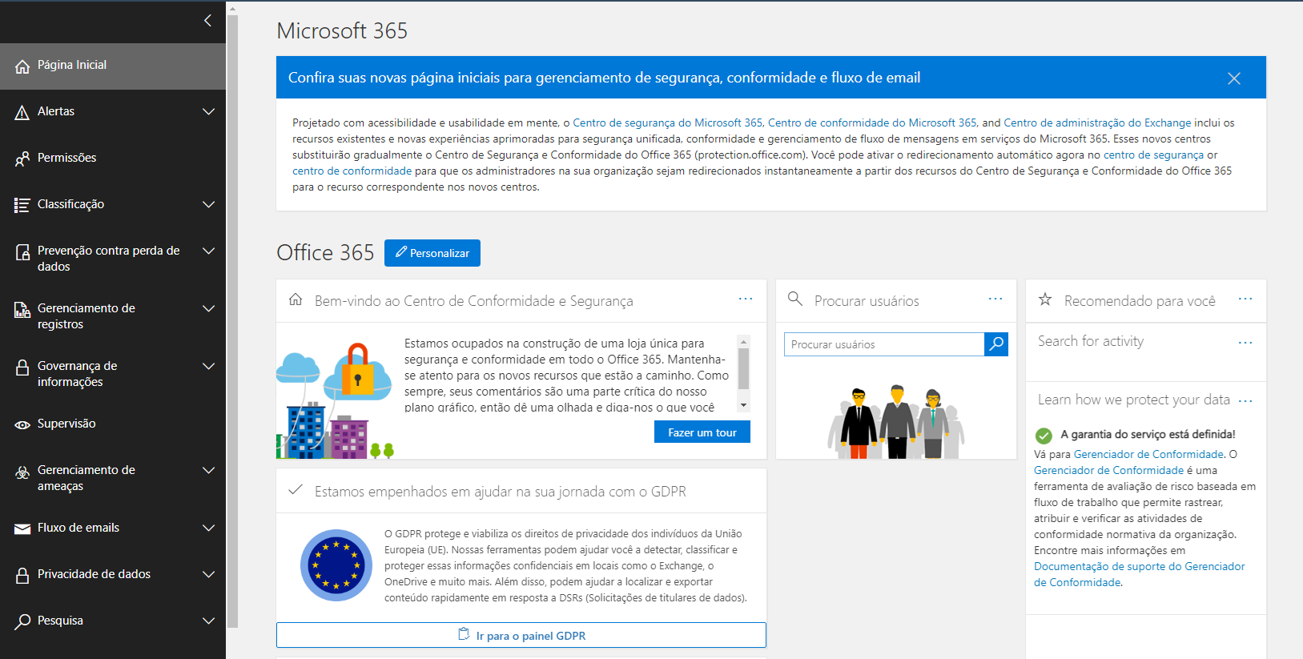Click the sidebar vertical scrollbar thumb
This screenshot has width=1303, height=659.
[232, 320]
